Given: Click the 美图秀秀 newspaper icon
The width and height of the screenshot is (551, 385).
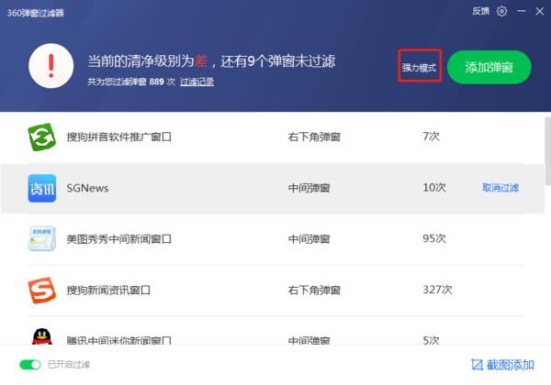Looking at the screenshot, I should coord(42,238).
